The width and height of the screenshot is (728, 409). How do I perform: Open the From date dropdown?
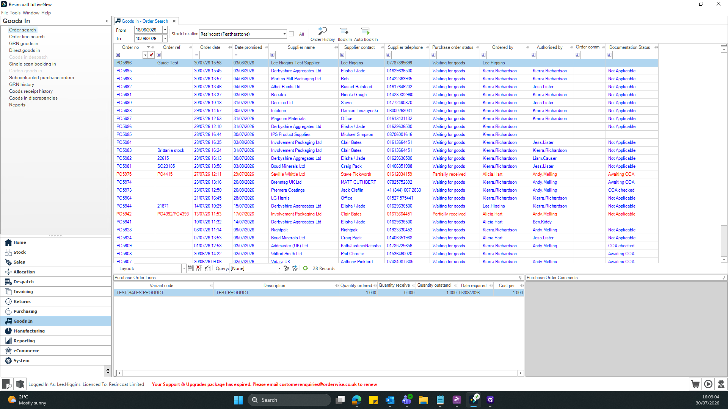[x=165, y=30]
